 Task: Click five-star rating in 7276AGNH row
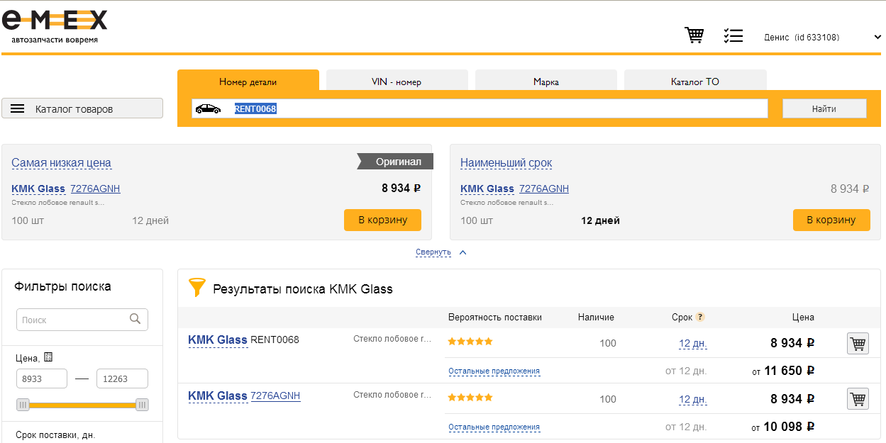point(470,398)
